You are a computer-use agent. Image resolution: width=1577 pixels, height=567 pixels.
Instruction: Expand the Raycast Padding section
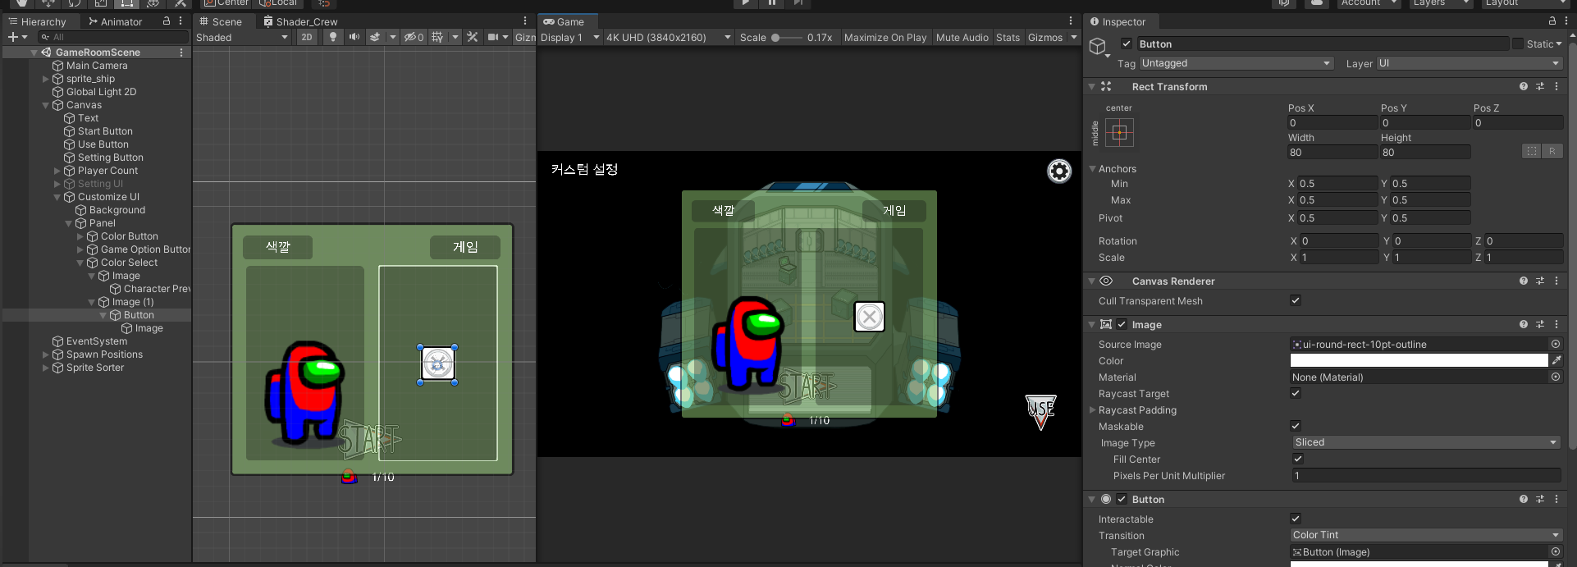[x=1092, y=409]
